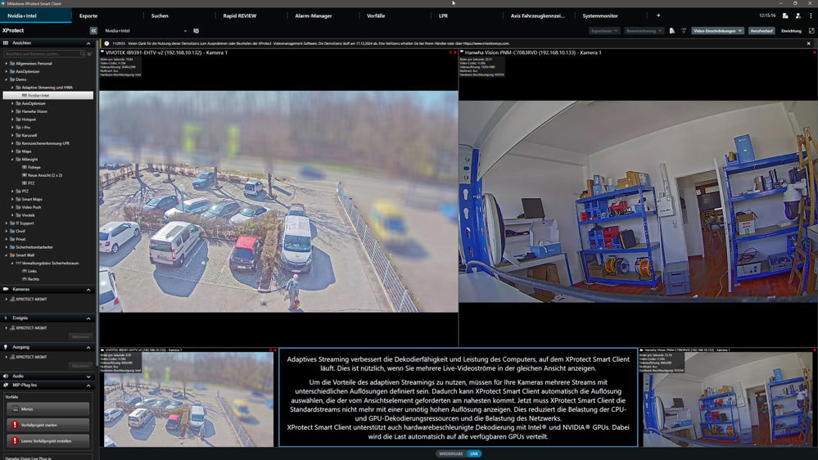Click the Einrichtung button
818x460 pixels.
[x=791, y=31]
